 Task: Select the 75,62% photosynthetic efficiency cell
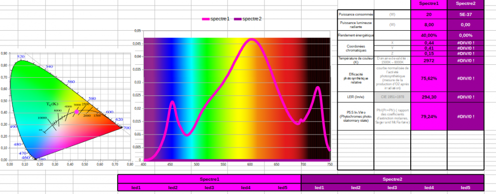[x=429, y=78]
